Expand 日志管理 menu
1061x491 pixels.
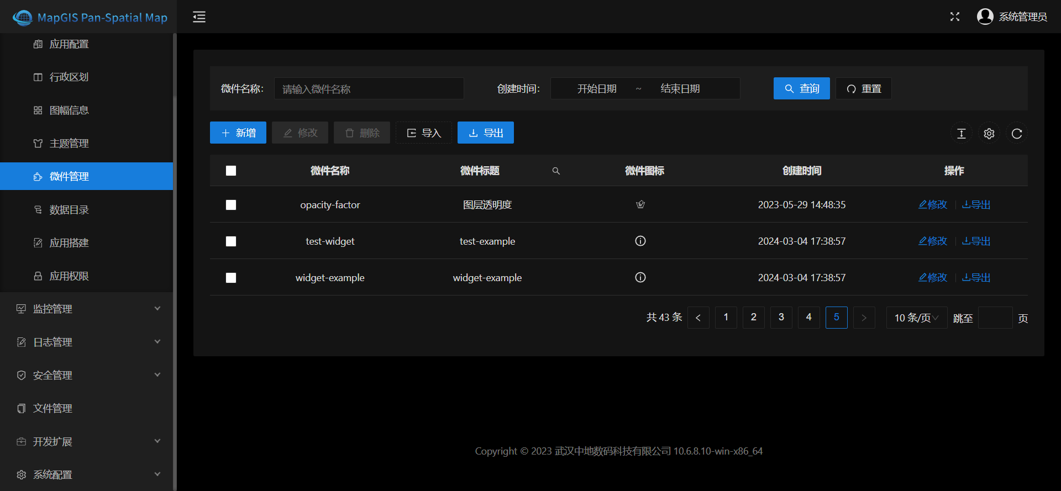[87, 342]
